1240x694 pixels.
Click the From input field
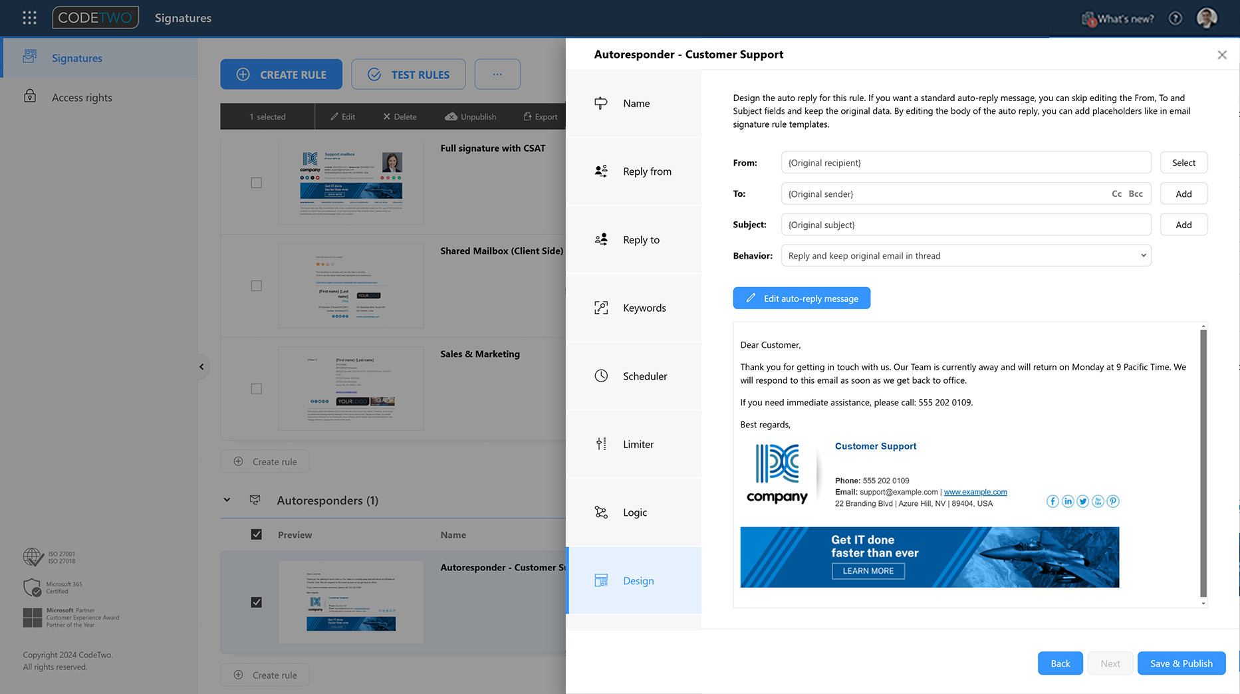click(x=966, y=162)
